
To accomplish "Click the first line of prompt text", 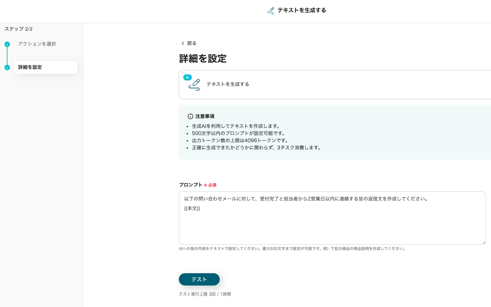I will click(306, 199).
